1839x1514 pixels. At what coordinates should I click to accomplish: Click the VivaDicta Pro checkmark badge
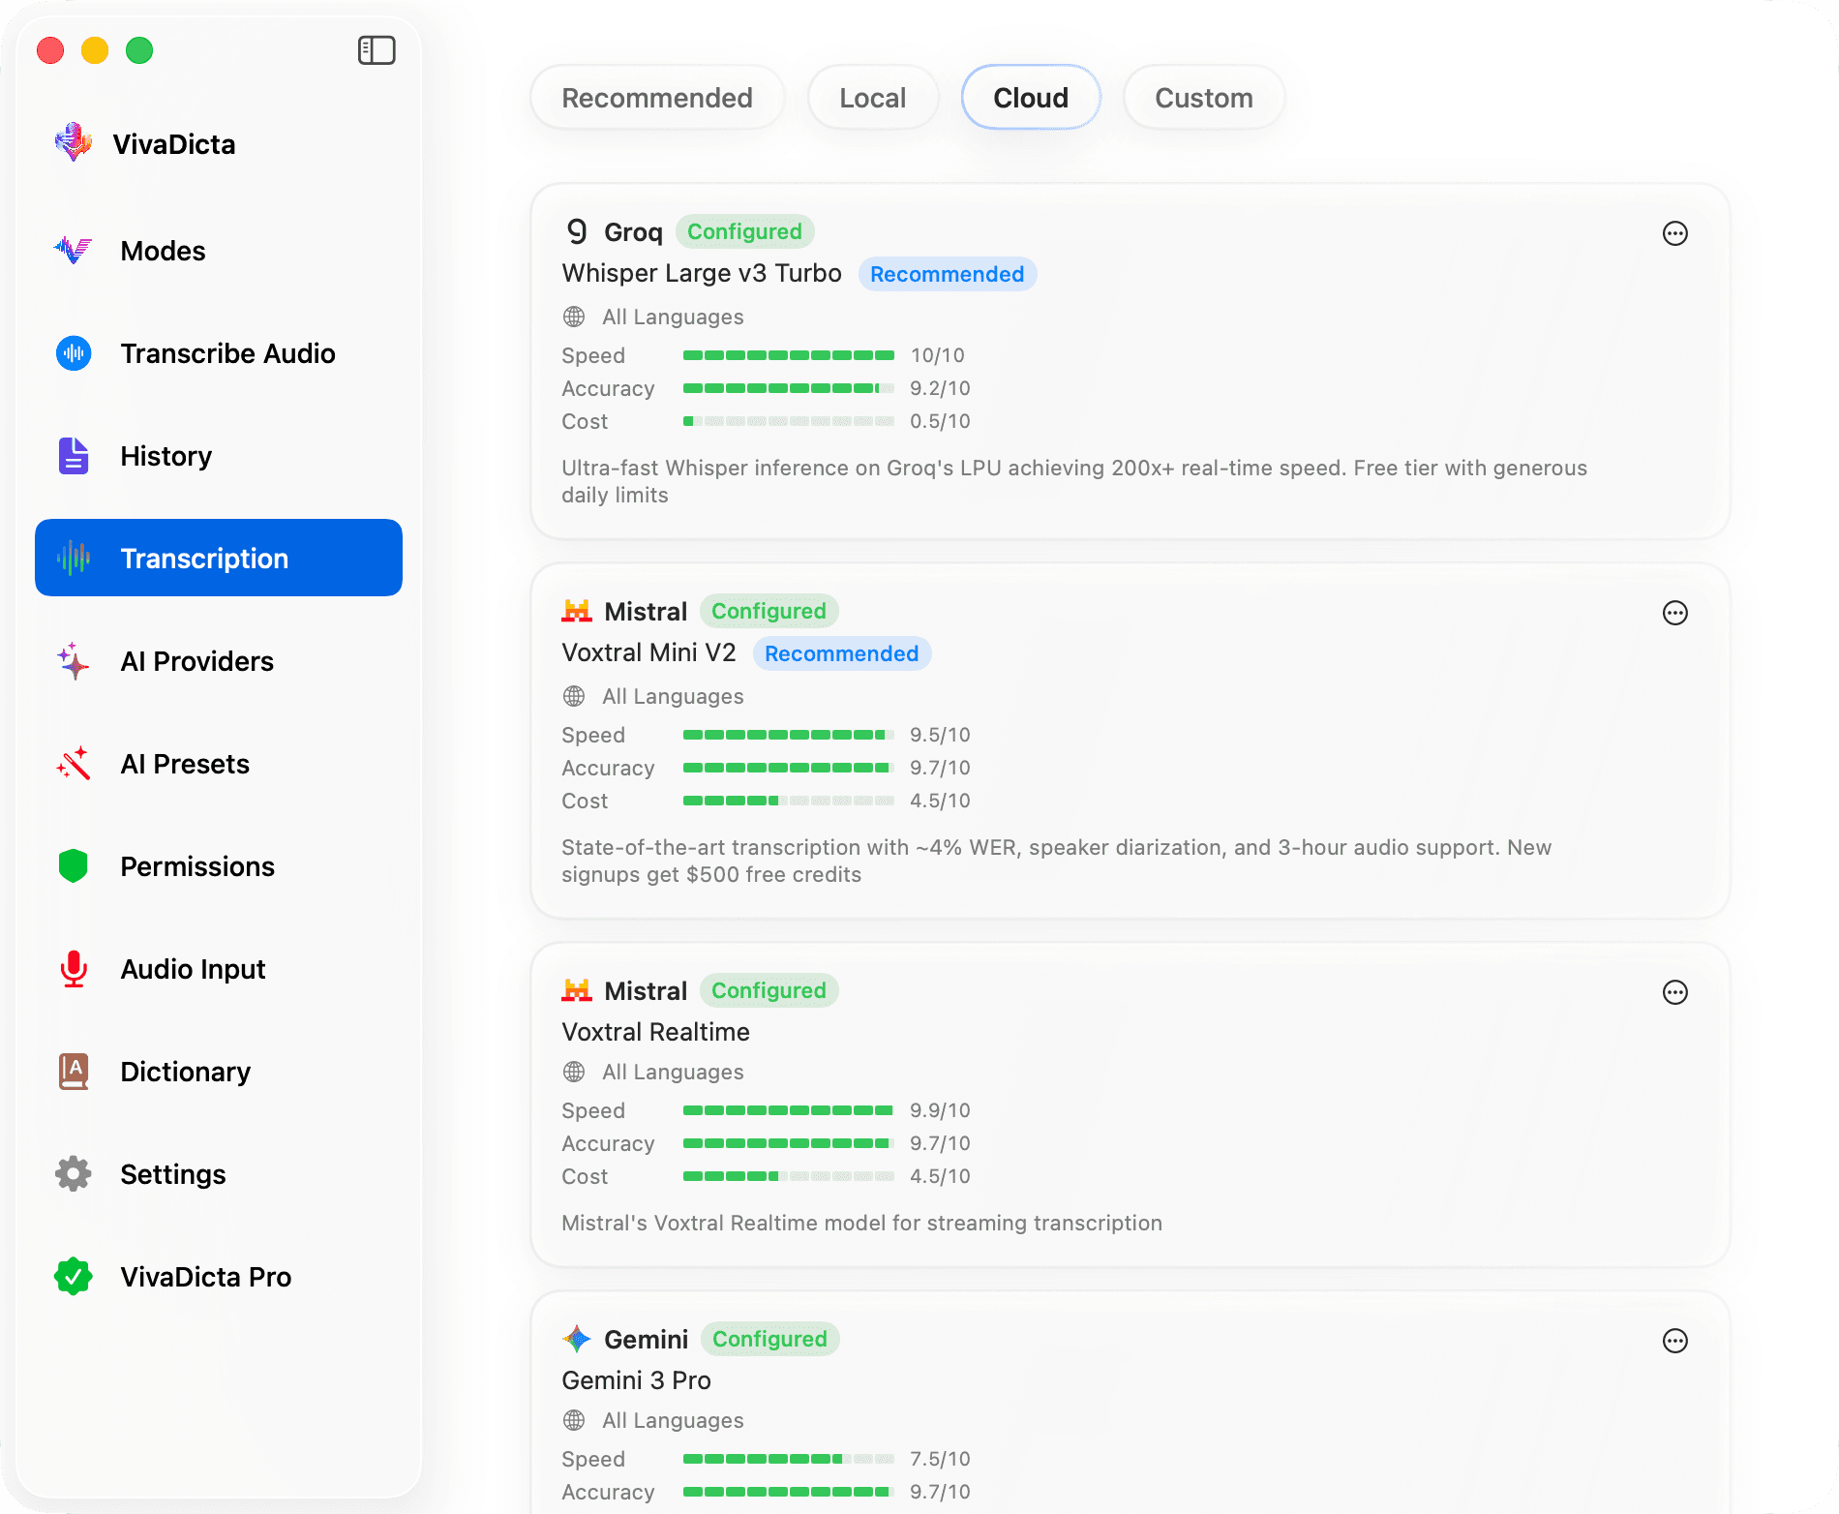73,1277
